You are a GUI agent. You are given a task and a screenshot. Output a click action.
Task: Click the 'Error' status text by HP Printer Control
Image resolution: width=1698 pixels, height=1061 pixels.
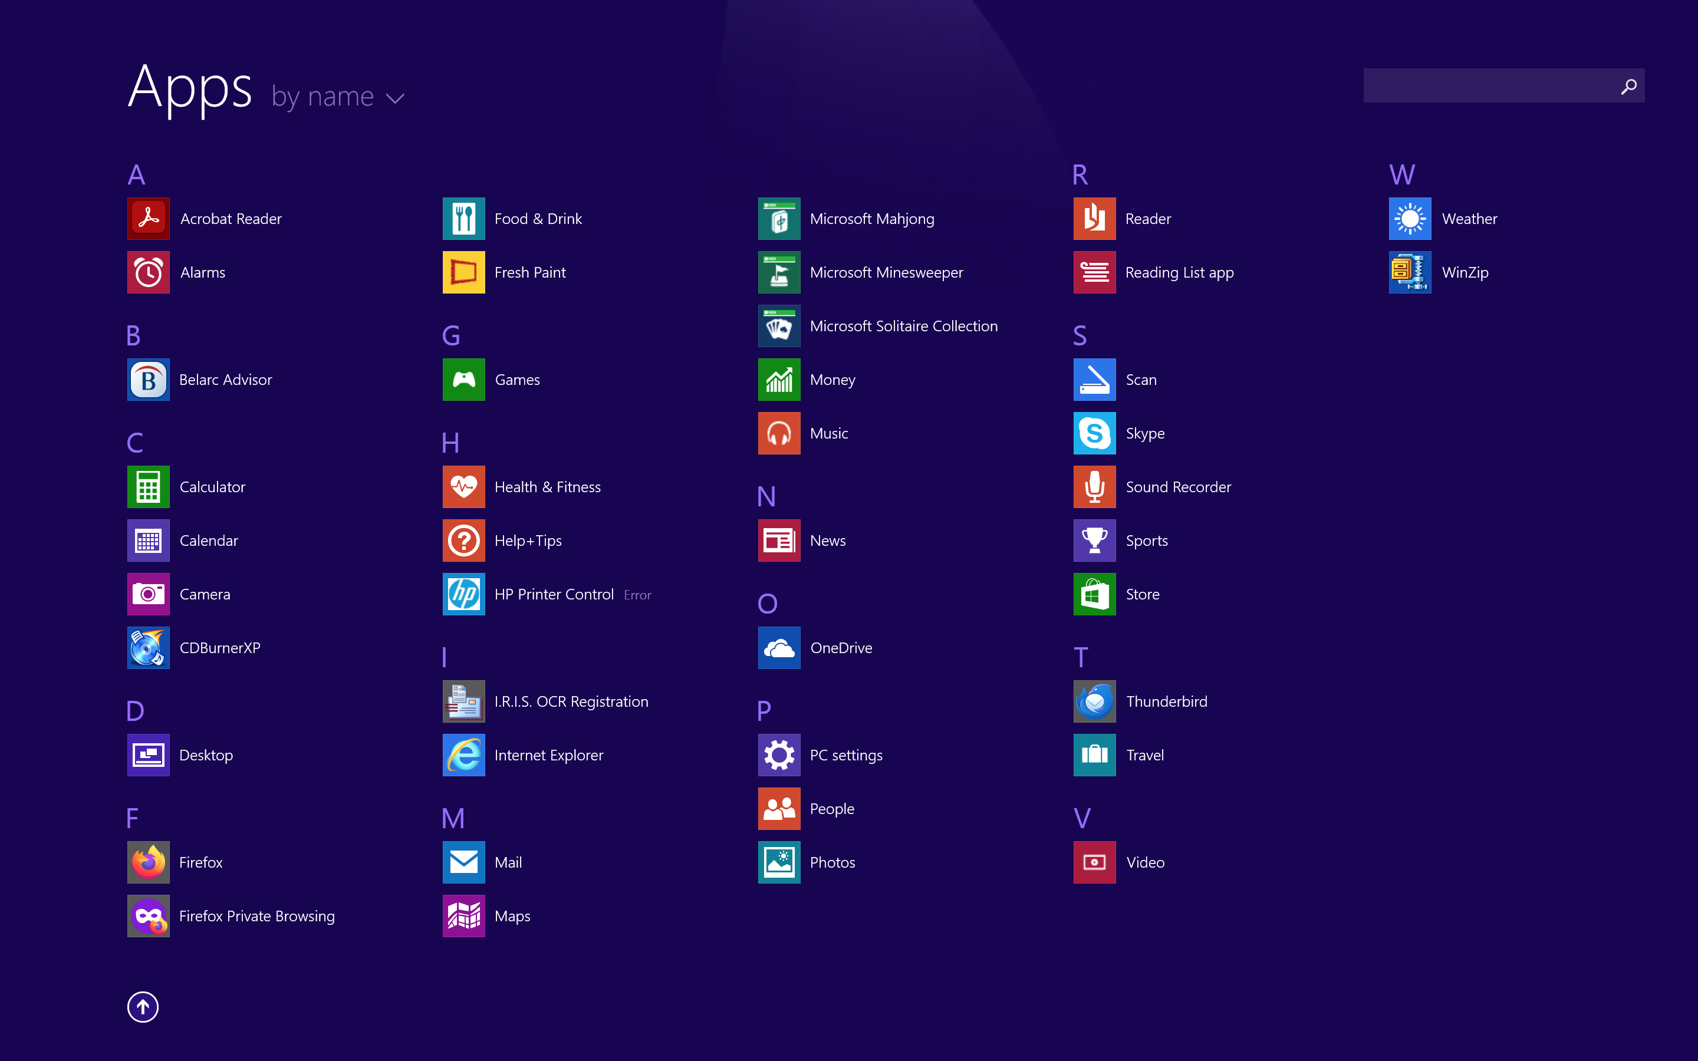(x=637, y=595)
